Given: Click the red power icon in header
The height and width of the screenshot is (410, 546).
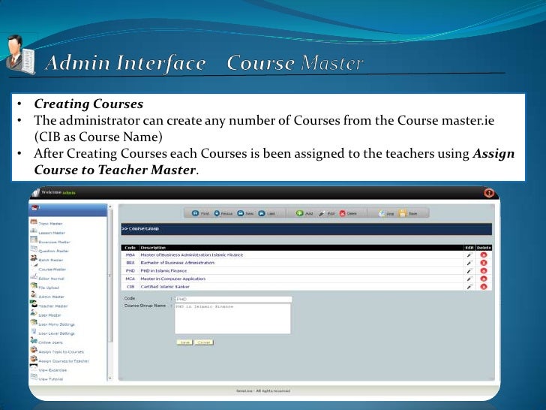Looking at the screenshot, I should pos(489,192).
